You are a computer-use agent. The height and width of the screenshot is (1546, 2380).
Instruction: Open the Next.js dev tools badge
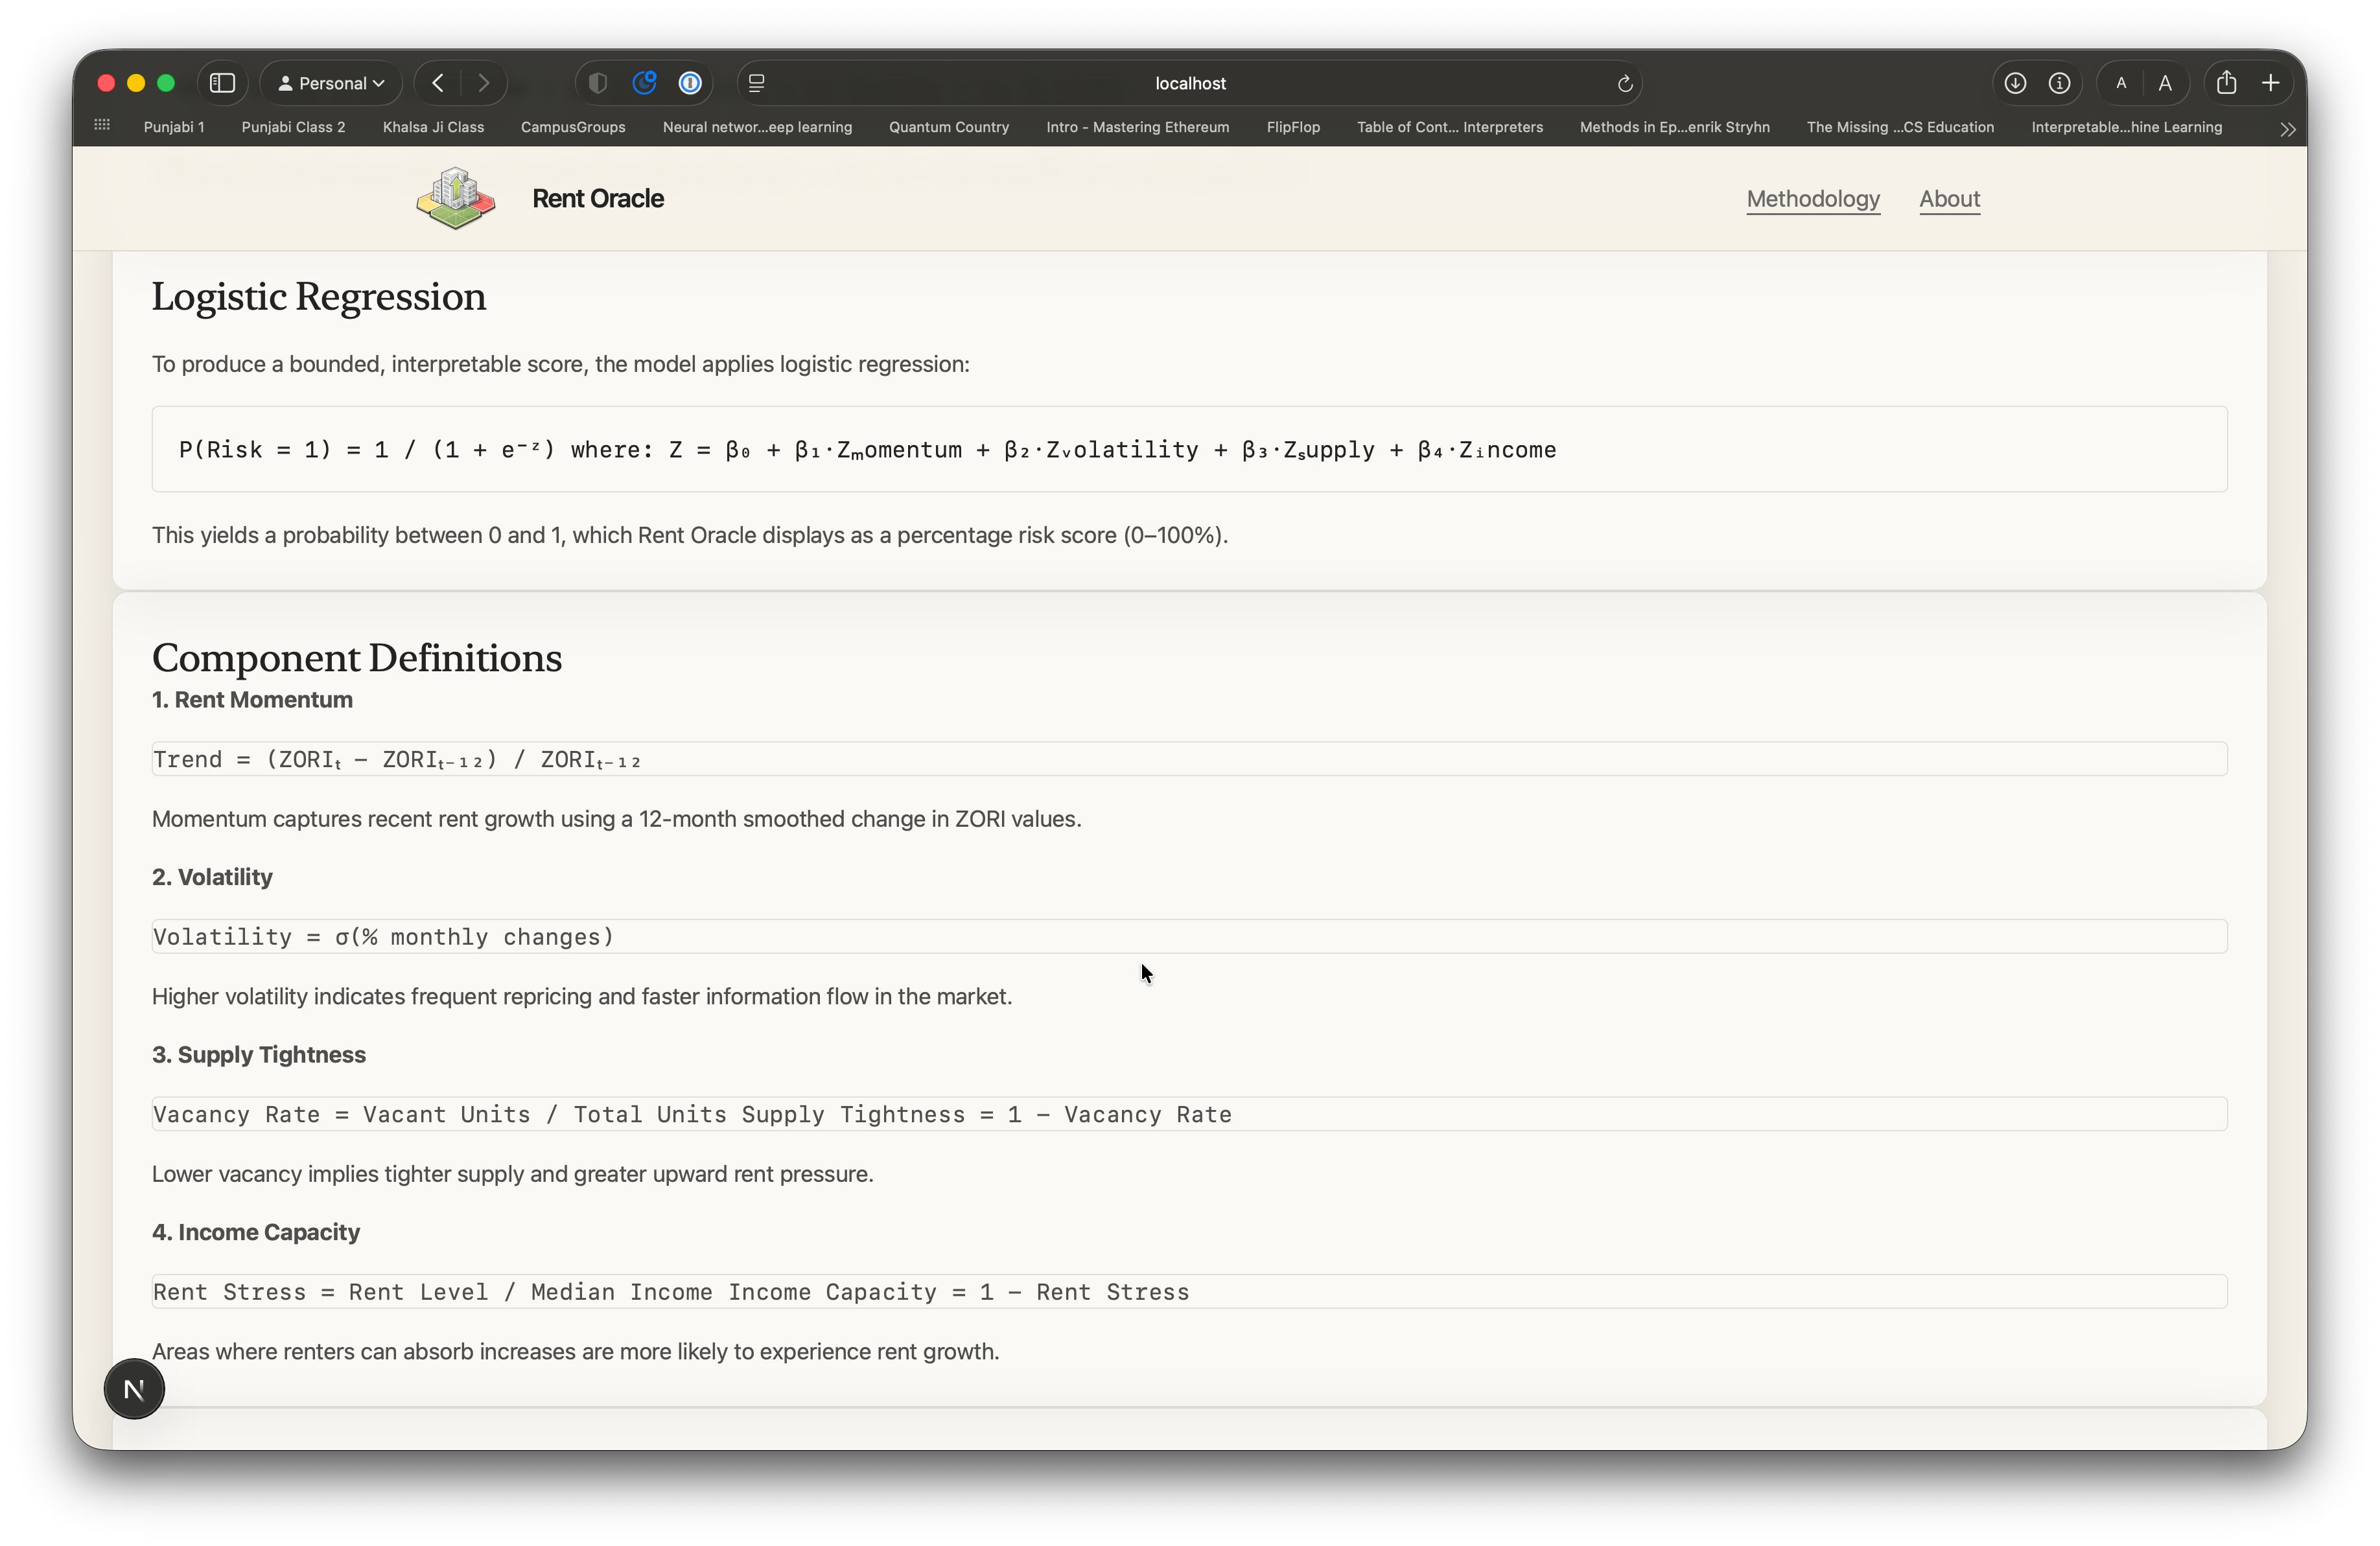134,1388
